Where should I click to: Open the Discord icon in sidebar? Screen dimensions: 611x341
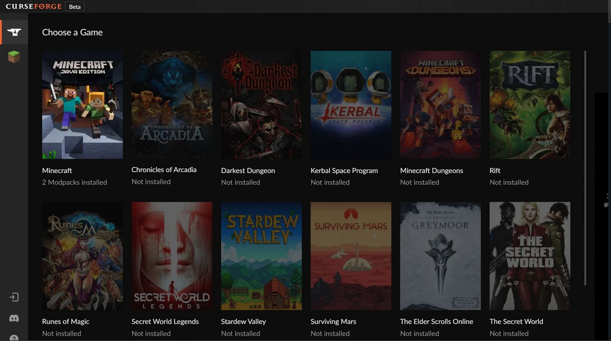14,318
